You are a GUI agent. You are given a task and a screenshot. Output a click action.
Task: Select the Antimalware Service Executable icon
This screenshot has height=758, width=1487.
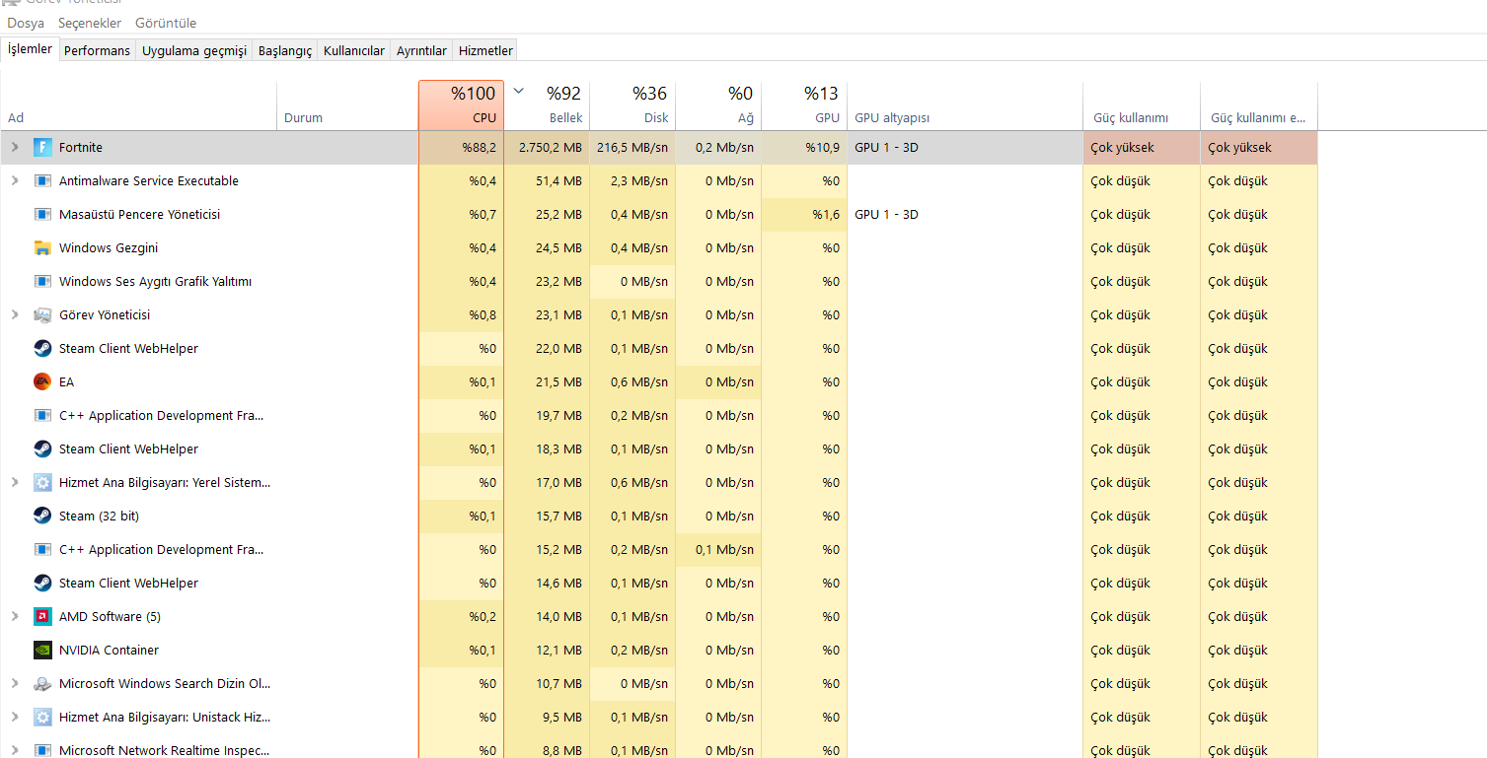[x=42, y=181]
